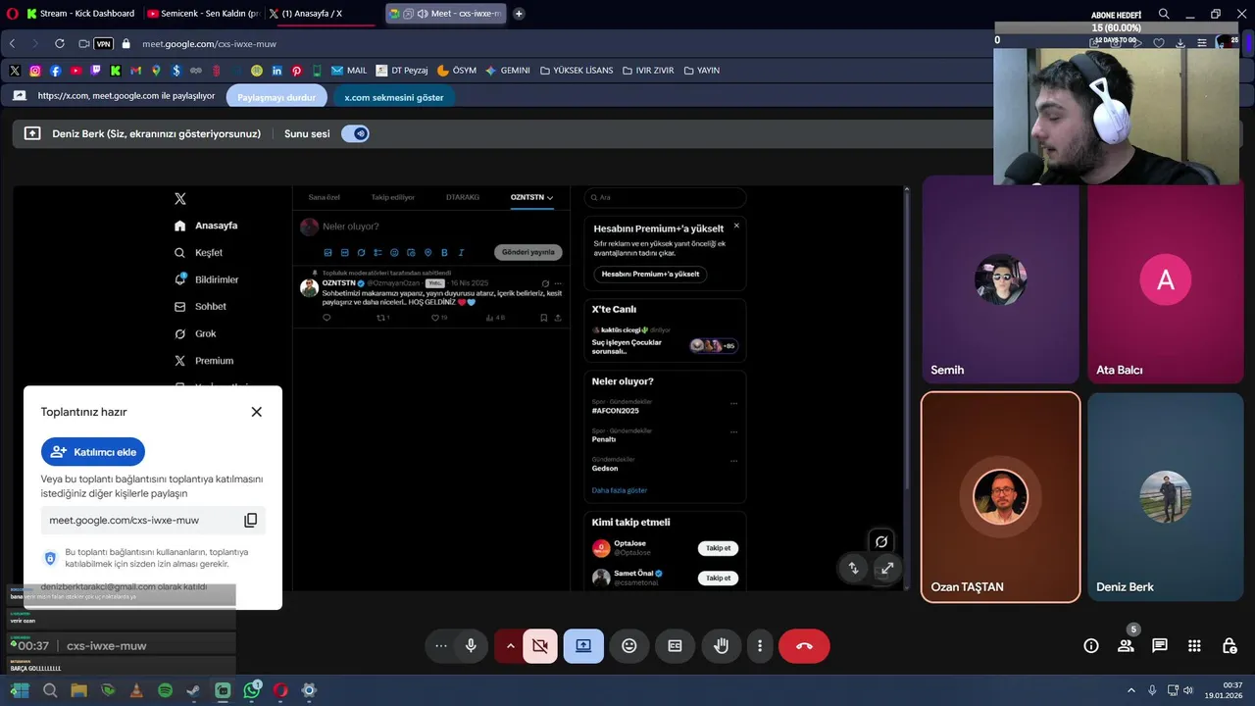This screenshot has height=706, width=1255.
Task: Raise your hand in the meeting
Action: (721, 646)
